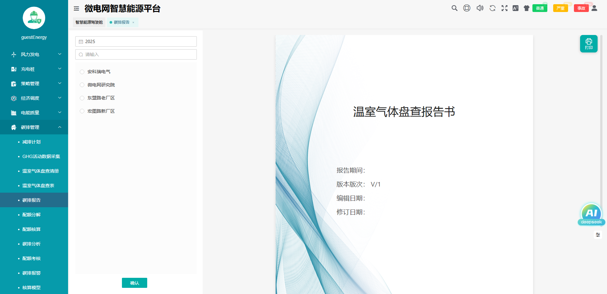607x294 pixels.
Task: Open the global search icon
Action: click(x=455, y=8)
